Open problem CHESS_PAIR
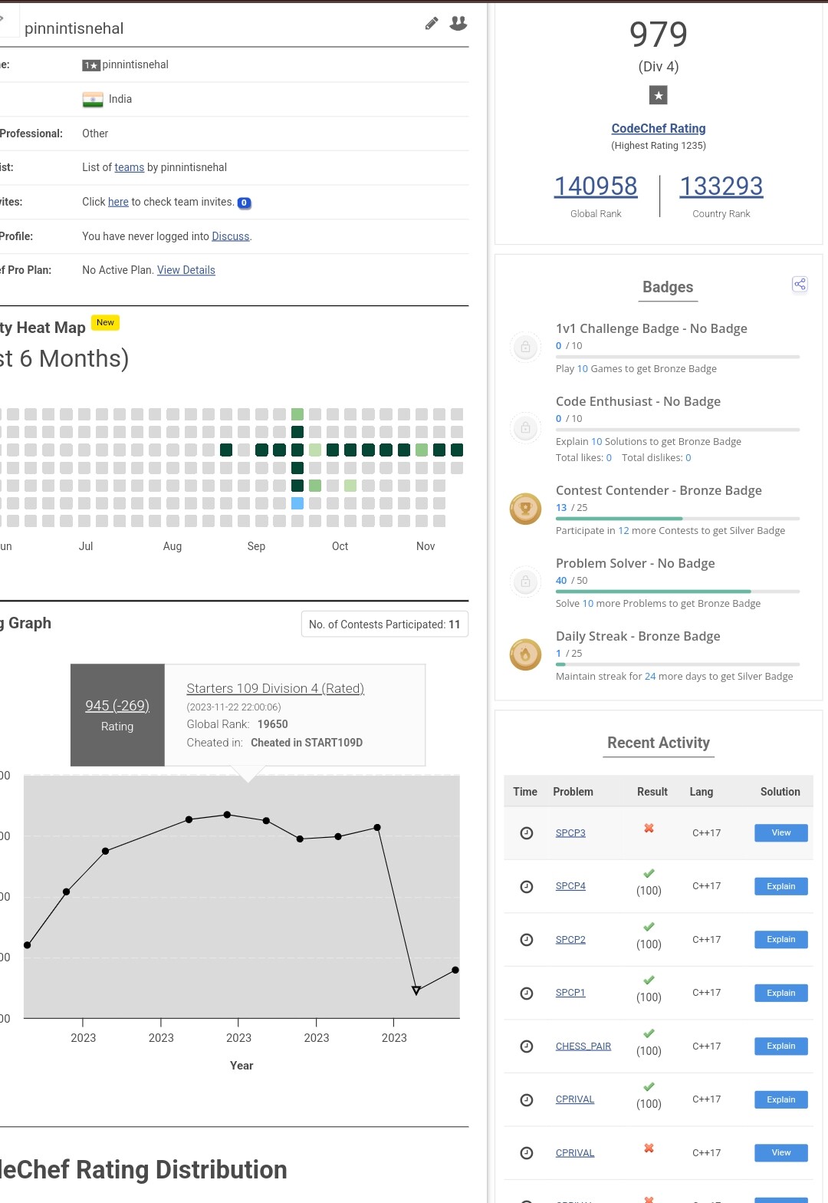The height and width of the screenshot is (1203, 828). (x=583, y=1046)
